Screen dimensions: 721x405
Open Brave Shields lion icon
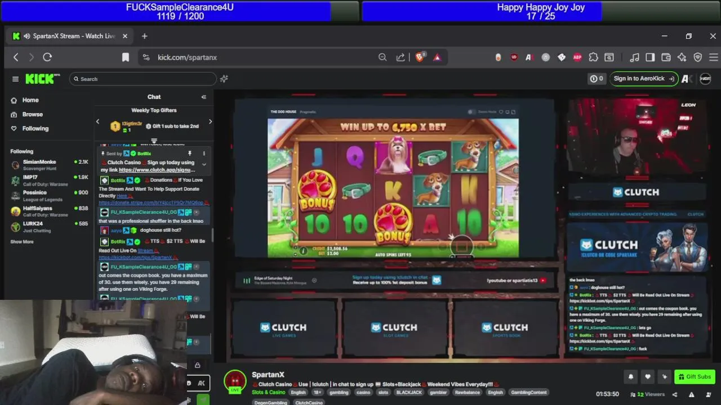pos(420,57)
